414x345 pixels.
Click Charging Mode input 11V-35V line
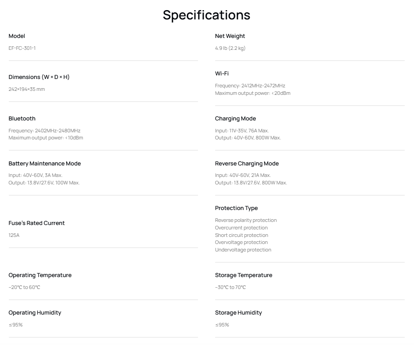click(x=242, y=131)
